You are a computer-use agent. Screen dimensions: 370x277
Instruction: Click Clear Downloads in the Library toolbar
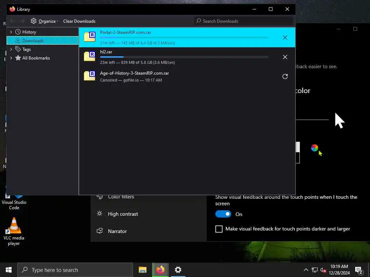79,21
